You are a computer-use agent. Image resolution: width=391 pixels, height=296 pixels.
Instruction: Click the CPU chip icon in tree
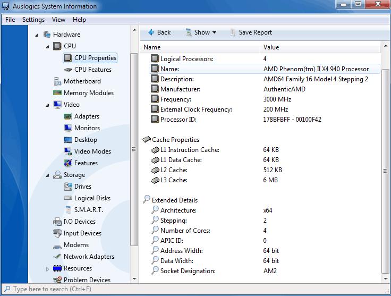57,46
